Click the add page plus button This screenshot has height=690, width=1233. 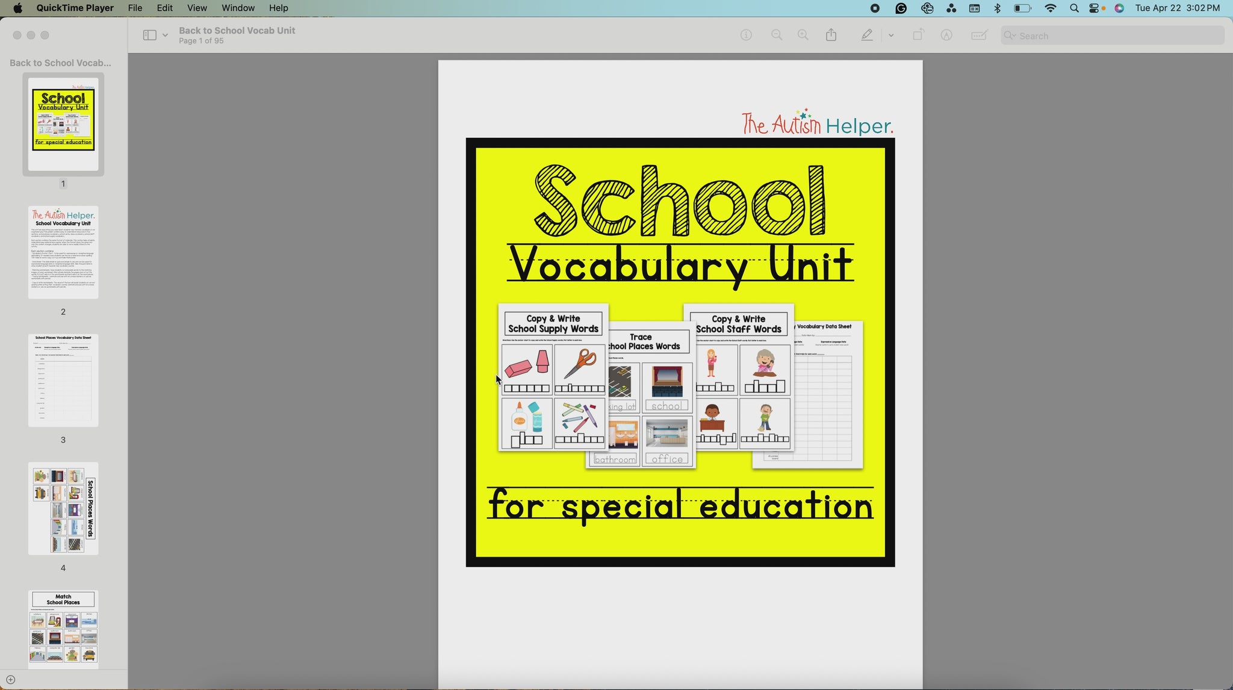(10, 680)
